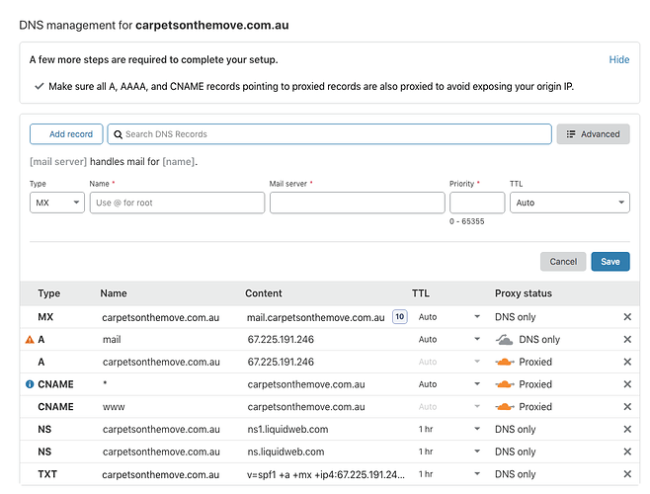Image resolution: width=650 pixels, height=494 pixels.
Task: Toggle proxy cloud for mail record
Action: tap(504, 340)
